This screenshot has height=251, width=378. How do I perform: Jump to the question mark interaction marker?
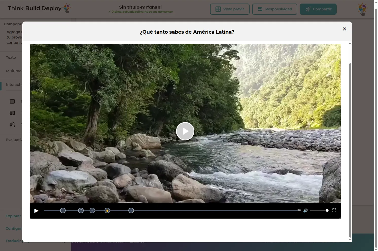pos(81,210)
